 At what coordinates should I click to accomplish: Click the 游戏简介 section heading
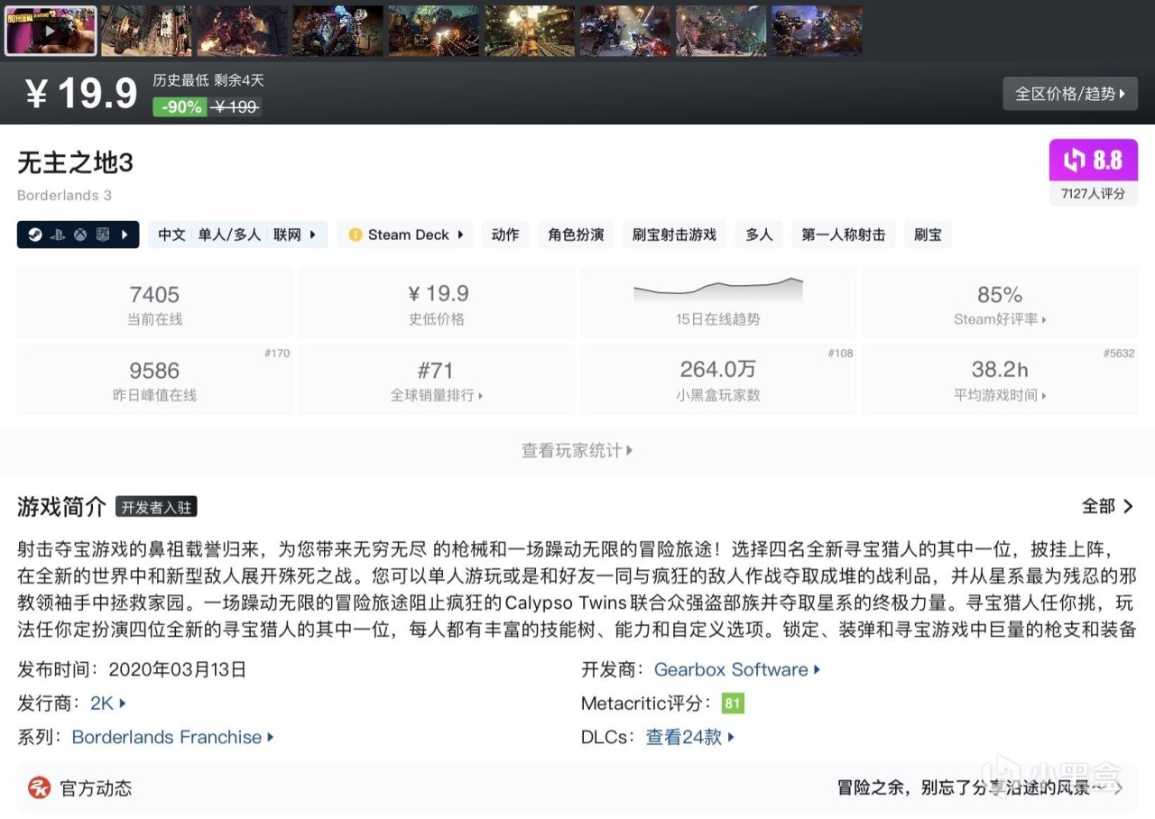(x=62, y=507)
